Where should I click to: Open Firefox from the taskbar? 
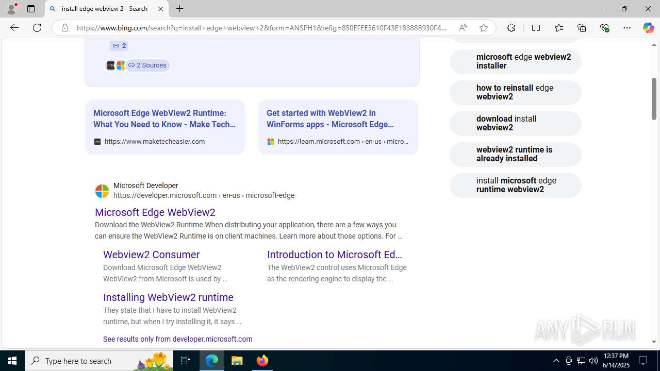coord(262,361)
